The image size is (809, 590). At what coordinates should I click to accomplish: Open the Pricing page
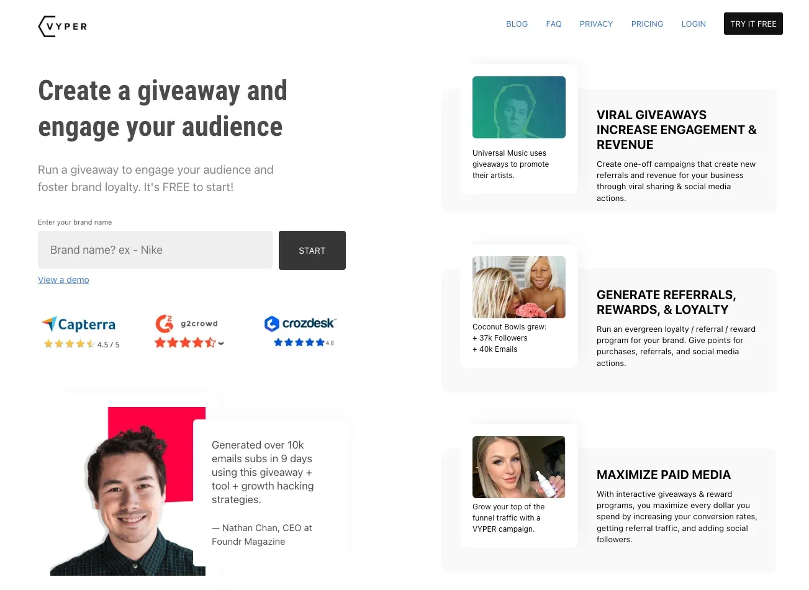pos(647,24)
